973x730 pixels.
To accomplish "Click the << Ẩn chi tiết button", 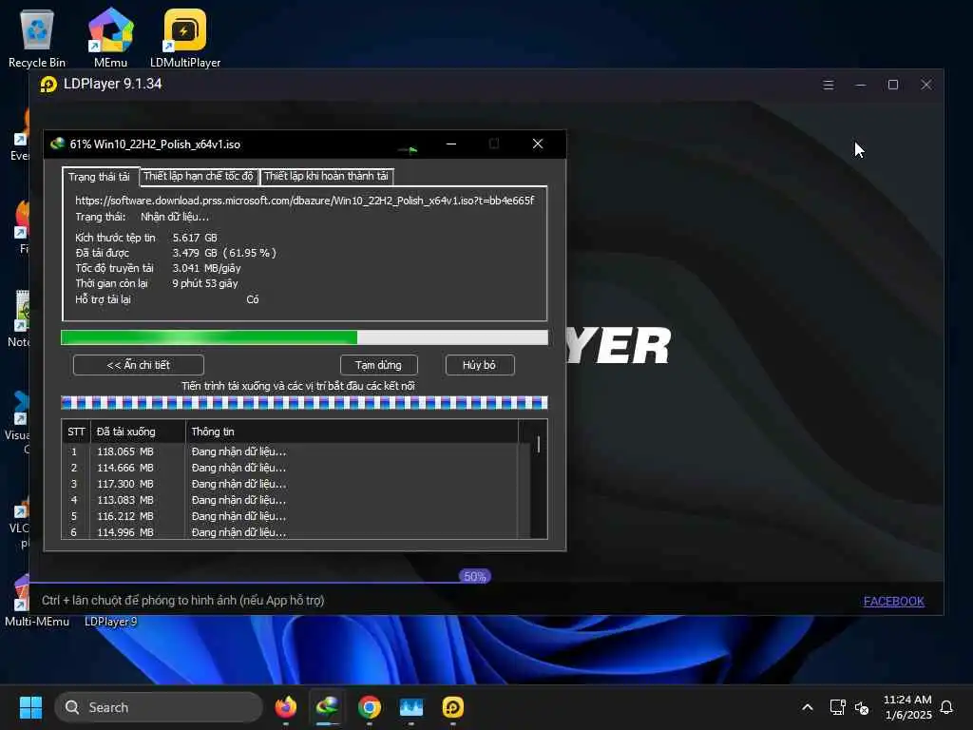I will pyautogui.click(x=139, y=365).
